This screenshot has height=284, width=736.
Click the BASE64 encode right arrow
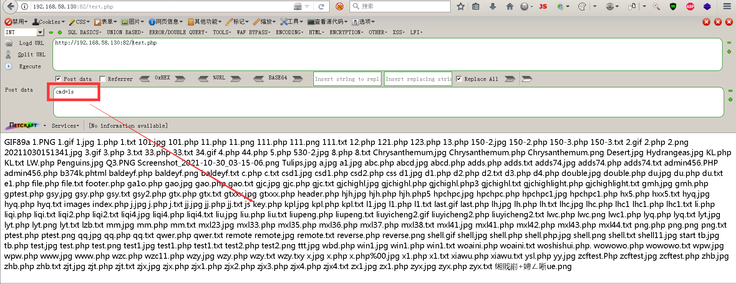pyautogui.click(x=298, y=79)
